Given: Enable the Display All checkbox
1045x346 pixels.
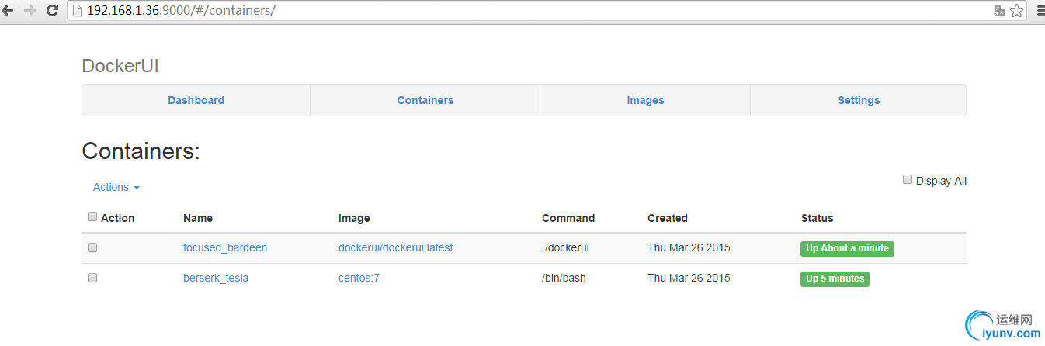Looking at the screenshot, I should tap(908, 180).
